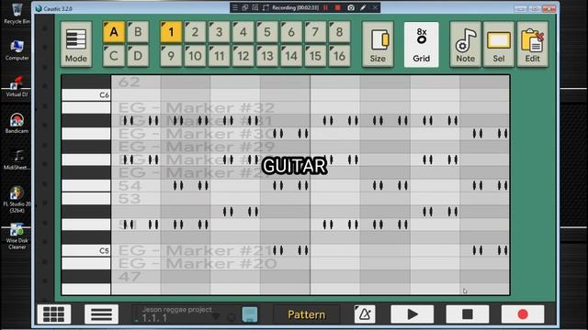Select pattern bank A
The image size is (588, 330).
tap(114, 32)
